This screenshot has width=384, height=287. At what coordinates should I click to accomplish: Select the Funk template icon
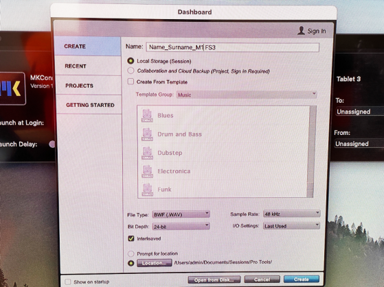pyautogui.click(x=147, y=190)
